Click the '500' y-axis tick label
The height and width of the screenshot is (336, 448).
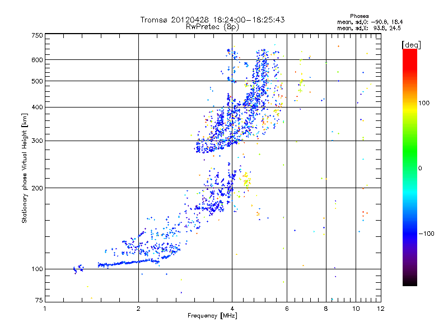pyautogui.click(x=37, y=81)
